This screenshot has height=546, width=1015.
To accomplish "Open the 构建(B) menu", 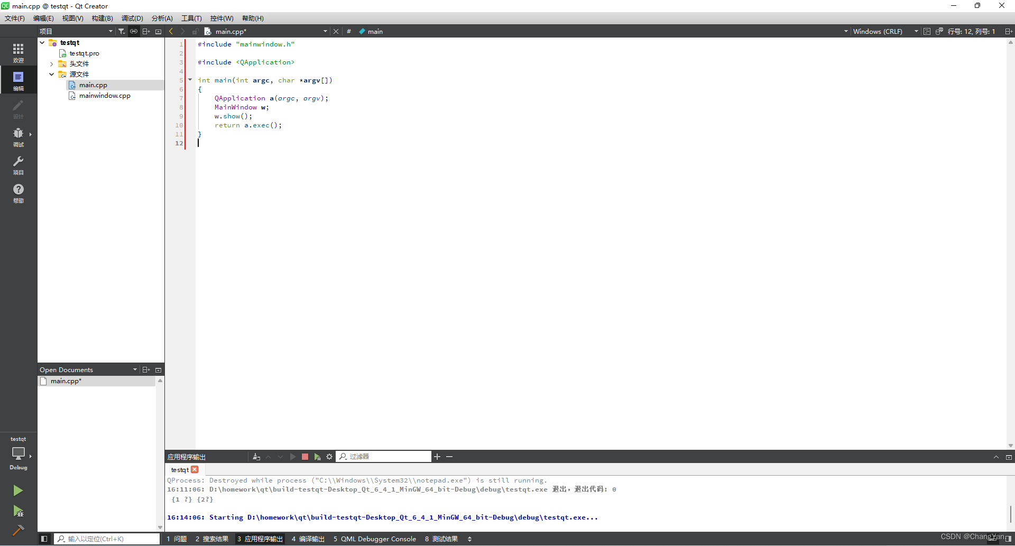I will pyautogui.click(x=103, y=18).
